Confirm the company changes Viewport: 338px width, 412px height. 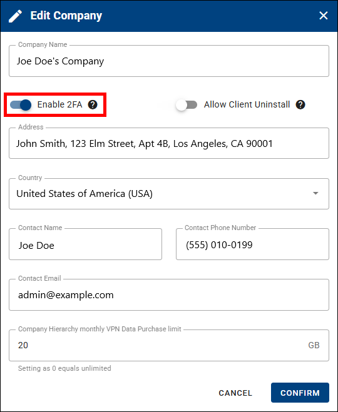[x=300, y=393]
